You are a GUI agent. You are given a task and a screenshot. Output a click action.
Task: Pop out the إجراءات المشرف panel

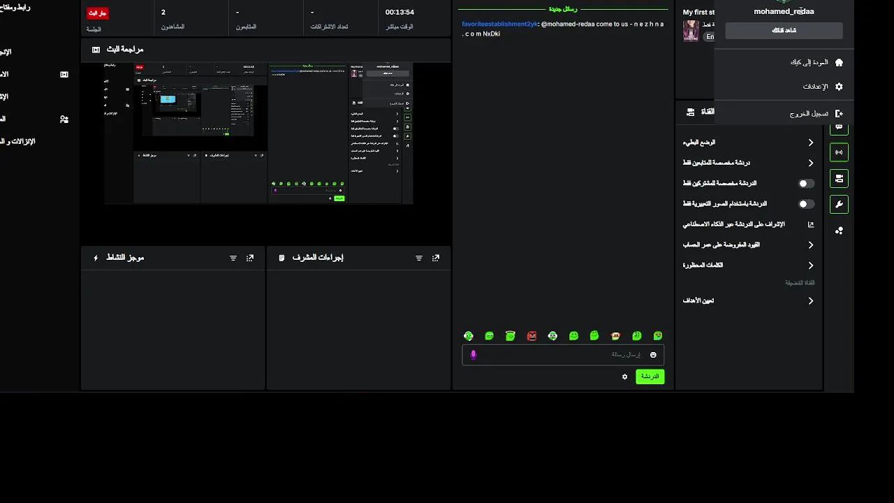(436, 258)
